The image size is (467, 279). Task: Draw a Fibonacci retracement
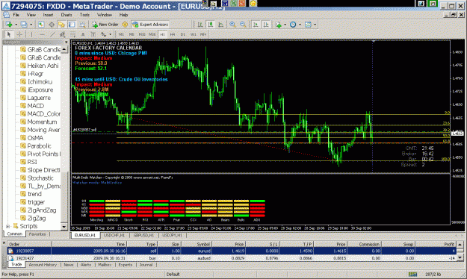72,34
